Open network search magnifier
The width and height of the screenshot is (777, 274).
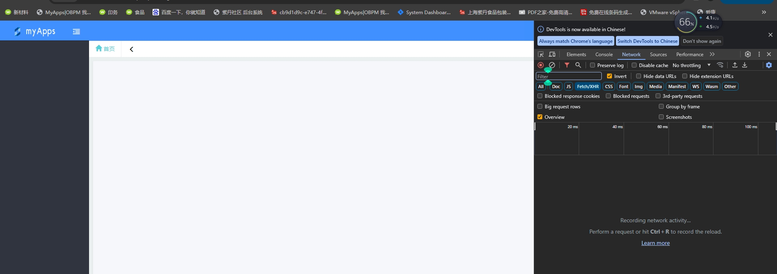578,65
